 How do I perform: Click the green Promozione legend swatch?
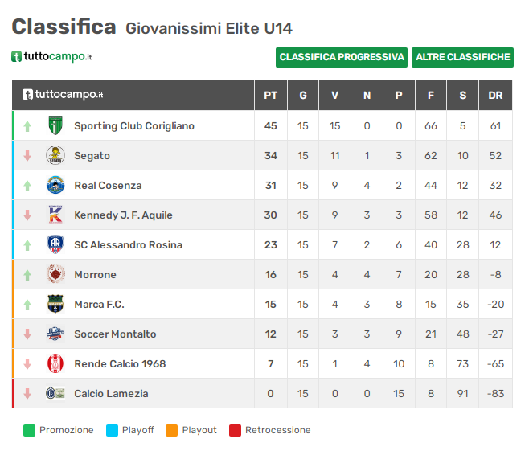click(29, 430)
